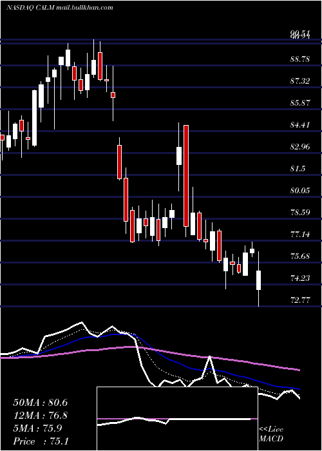Click the 12MA : 76.8 readout
This screenshot has height=451, width=322.
pos(40,416)
